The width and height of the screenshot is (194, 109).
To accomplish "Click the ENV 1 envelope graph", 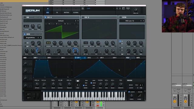I will pos(53,69).
